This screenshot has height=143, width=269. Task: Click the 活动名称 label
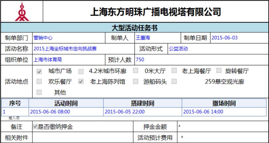(x=16, y=49)
